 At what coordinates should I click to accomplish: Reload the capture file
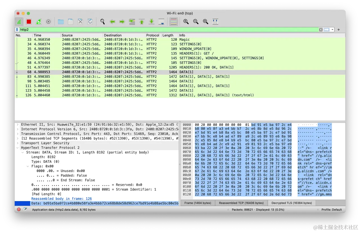pyautogui.click(x=90, y=22)
